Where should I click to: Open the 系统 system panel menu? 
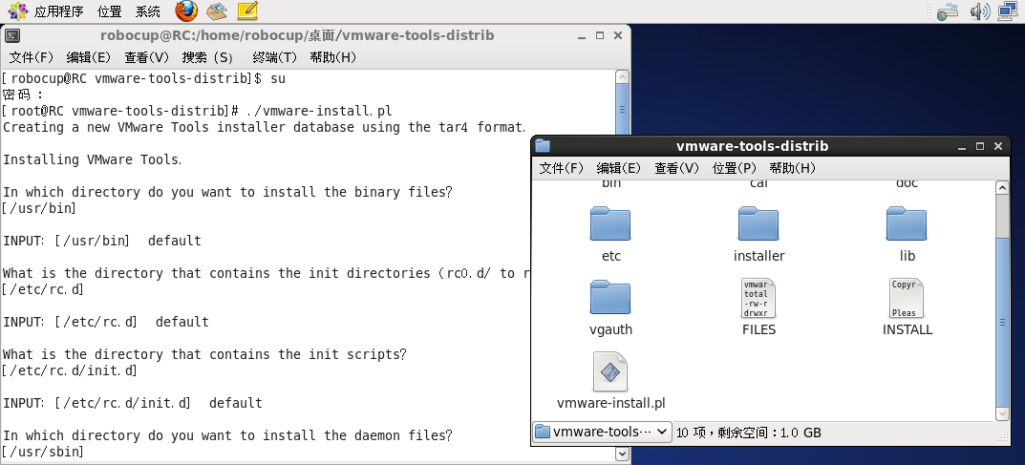(x=148, y=11)
